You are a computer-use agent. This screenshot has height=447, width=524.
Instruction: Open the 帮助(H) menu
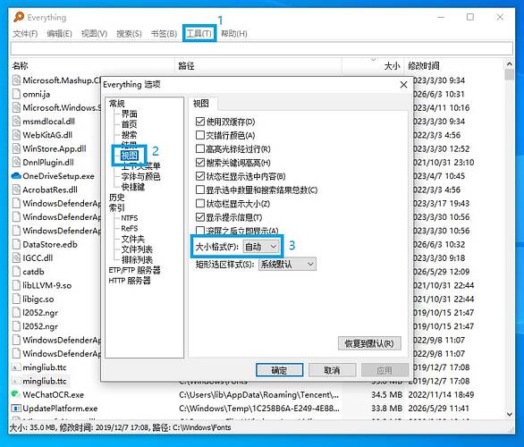tap(234, 34)
